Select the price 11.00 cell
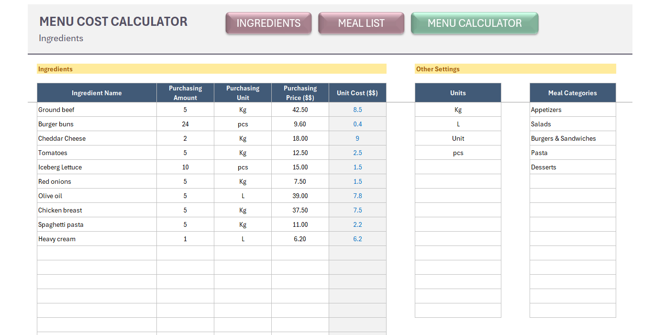The image size is (653, 335). 300,224
